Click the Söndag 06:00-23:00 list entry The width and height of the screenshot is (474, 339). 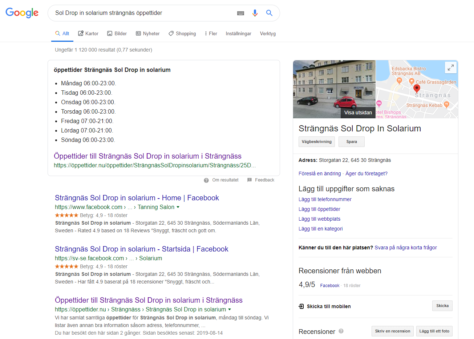click(x=88, y=140)
